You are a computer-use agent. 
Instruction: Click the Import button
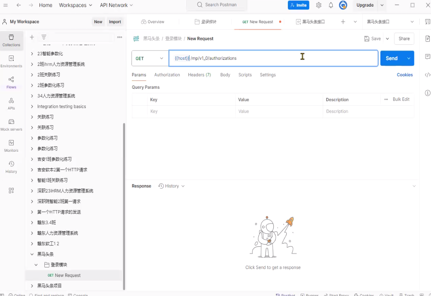115,22
